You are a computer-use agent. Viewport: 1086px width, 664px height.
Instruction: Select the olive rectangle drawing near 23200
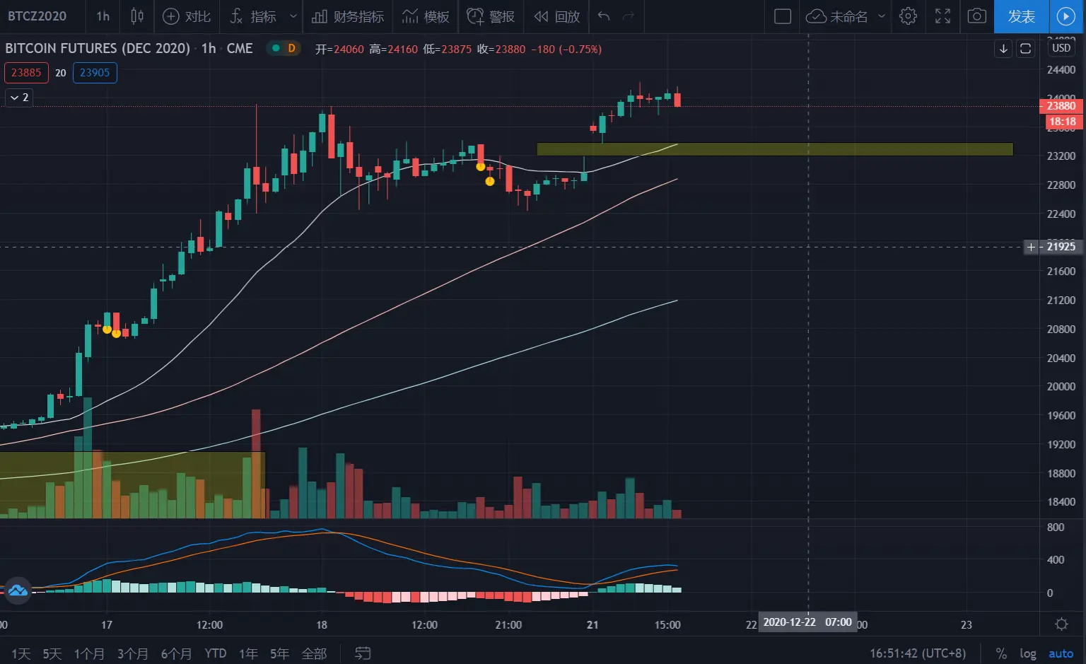[x=775, y=149]
